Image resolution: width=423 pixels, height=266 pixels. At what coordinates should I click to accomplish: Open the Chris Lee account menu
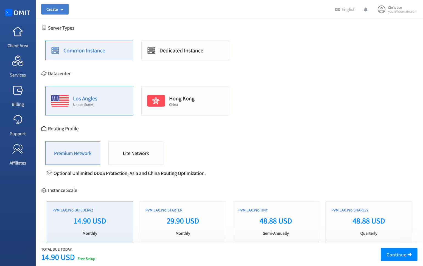(402, 10)
